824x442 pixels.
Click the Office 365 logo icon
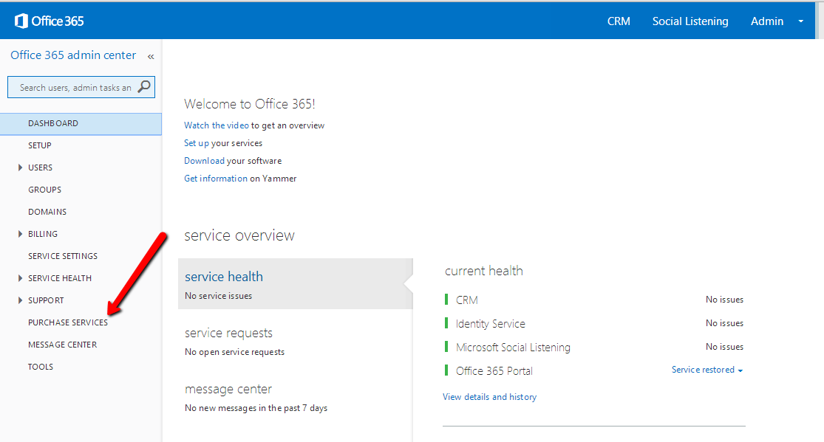[21, 21]
